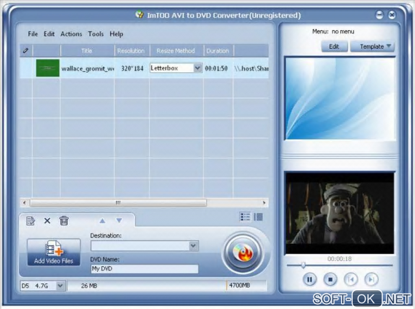Screen dimensions: 415x309
Task: Switch to compact list view
Action: [x=258, y=217]
